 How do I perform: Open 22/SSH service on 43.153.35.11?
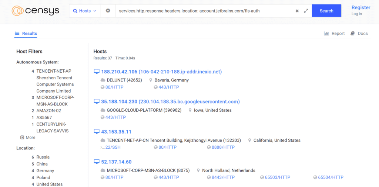pyautogui.click(x=113, y=147)
